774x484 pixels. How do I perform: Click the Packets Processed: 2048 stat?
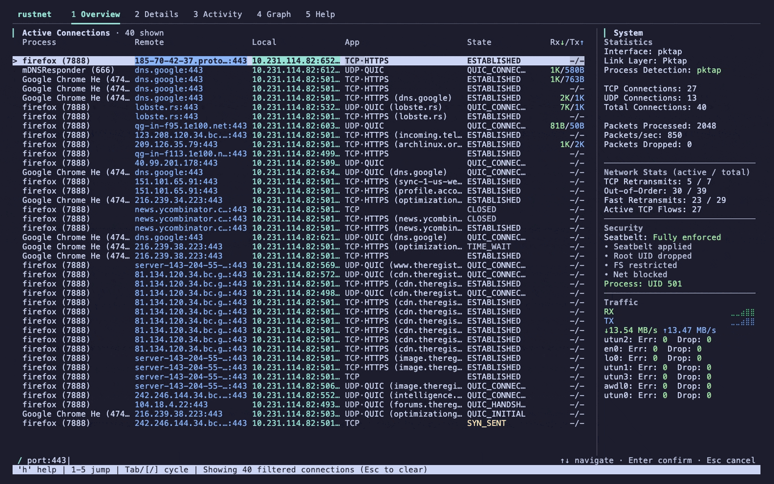coord(660,126)
